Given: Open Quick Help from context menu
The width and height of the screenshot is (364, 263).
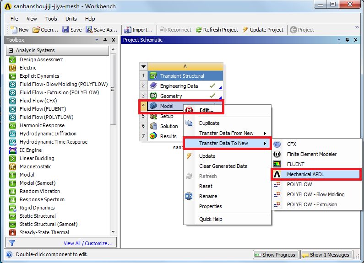Looking at the screenshot, I should click(x=211, y=219).
